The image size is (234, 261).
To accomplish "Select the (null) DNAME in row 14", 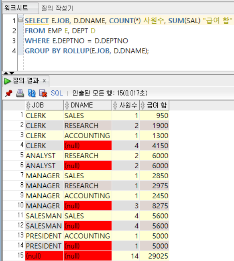I will 88,246.
